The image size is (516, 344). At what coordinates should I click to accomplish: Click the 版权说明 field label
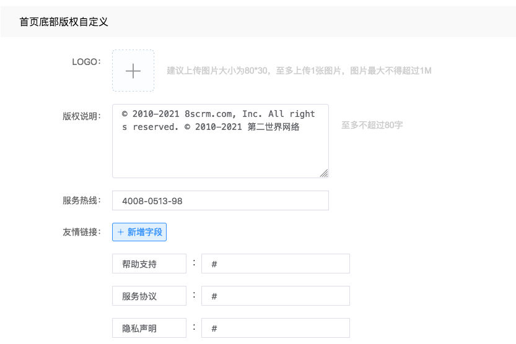(82, 116)
